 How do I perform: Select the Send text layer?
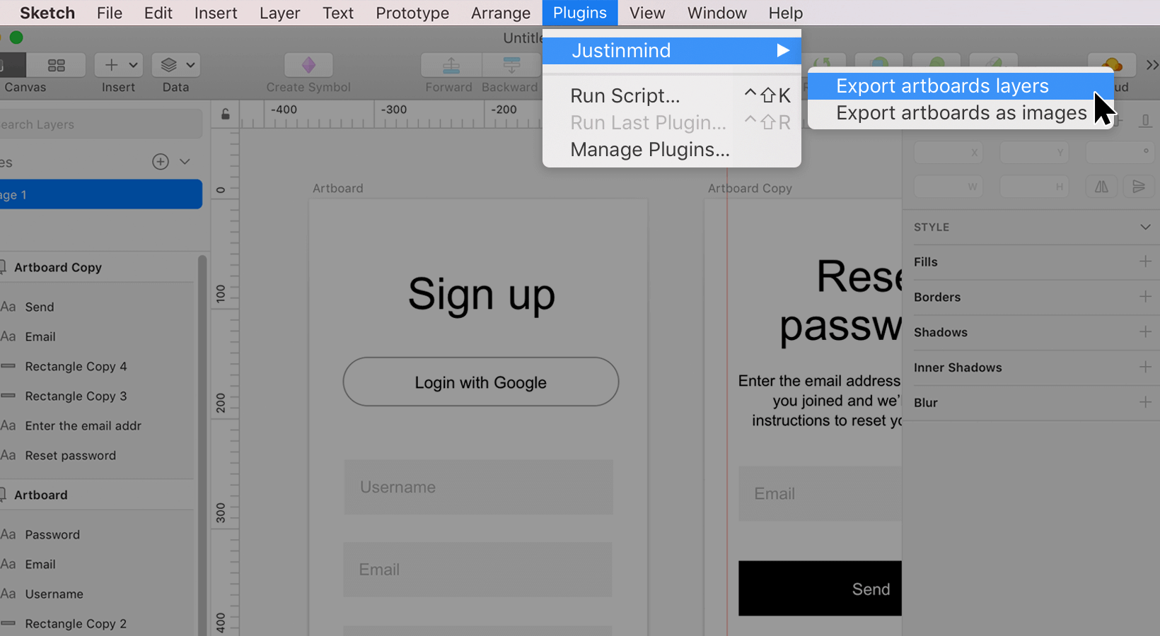tap(98, 307)
